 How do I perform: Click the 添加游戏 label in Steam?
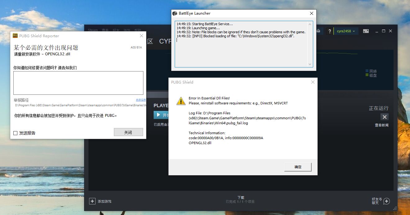[104, 201]
